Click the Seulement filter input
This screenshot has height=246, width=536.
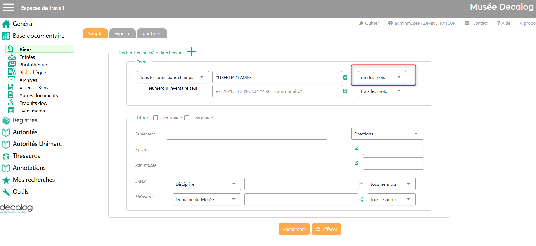click(x=247, y=134)
